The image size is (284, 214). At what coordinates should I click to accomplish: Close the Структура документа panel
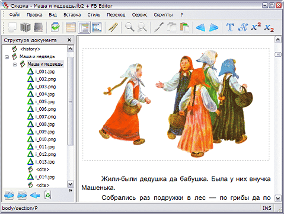tap(69, 40)
